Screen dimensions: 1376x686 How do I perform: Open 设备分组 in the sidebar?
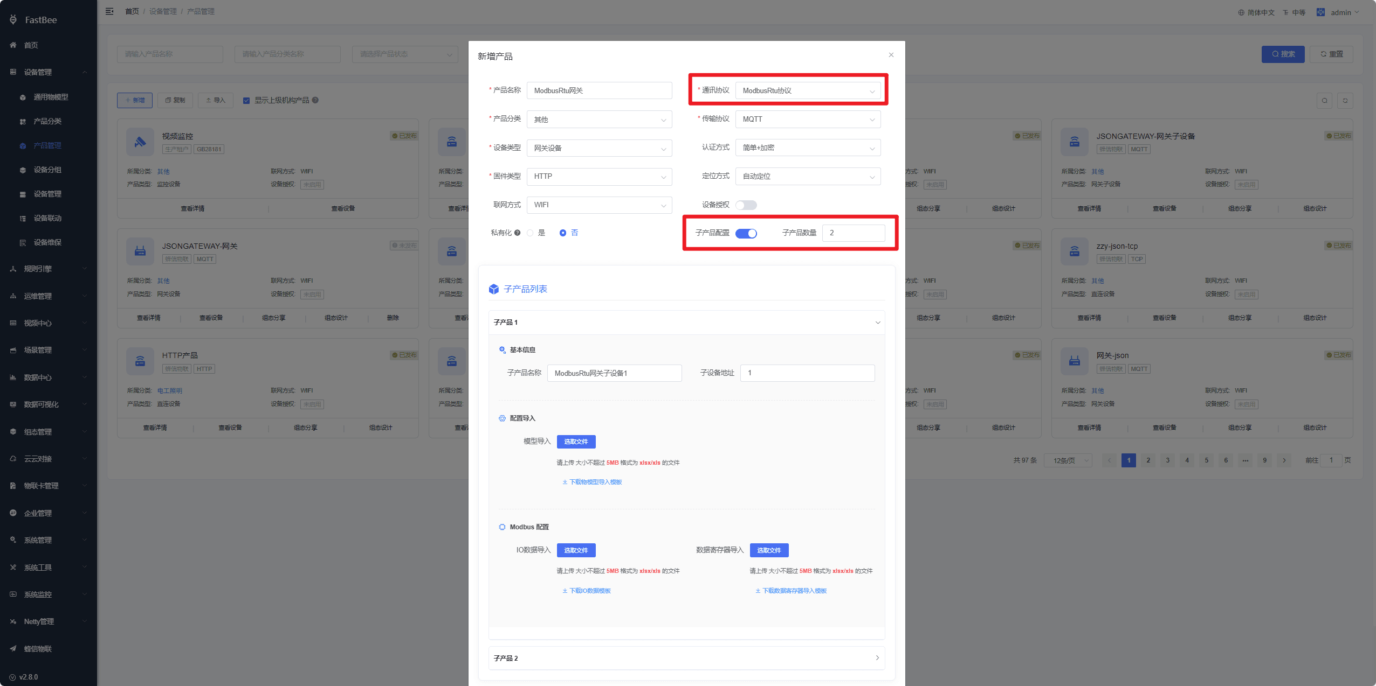pos(47,170)
